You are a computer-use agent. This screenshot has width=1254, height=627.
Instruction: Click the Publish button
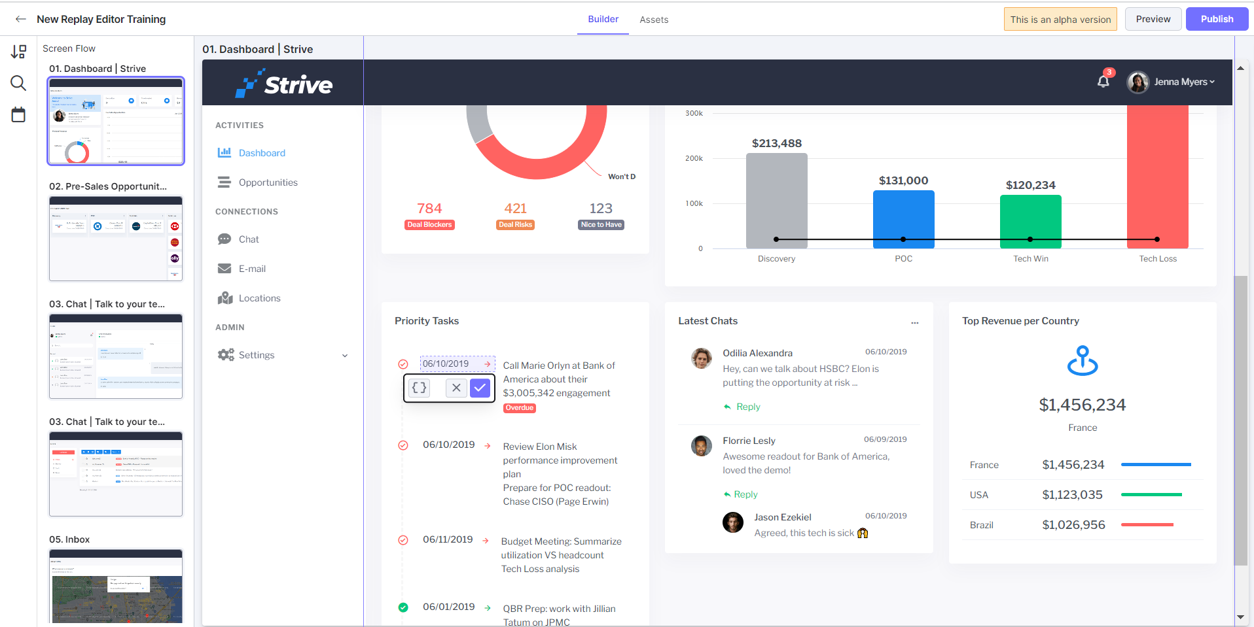coord(1217,19)
